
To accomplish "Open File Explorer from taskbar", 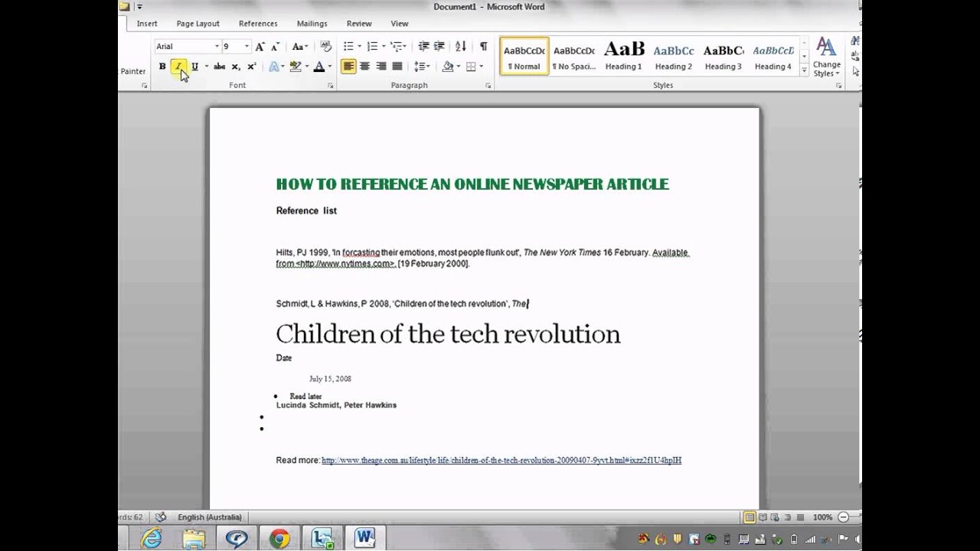I will click(194, 538).
